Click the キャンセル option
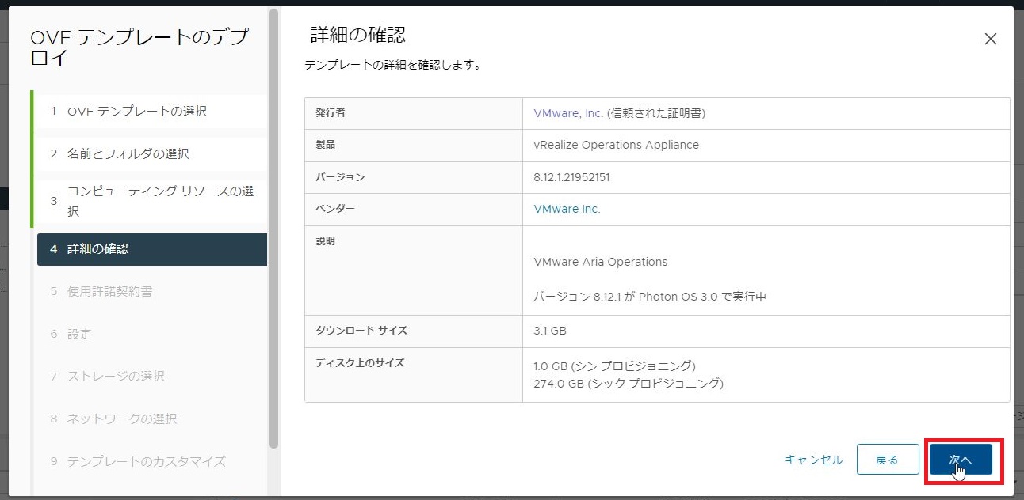The height and width of the screenshot is (500, 1024). point(812,459)
